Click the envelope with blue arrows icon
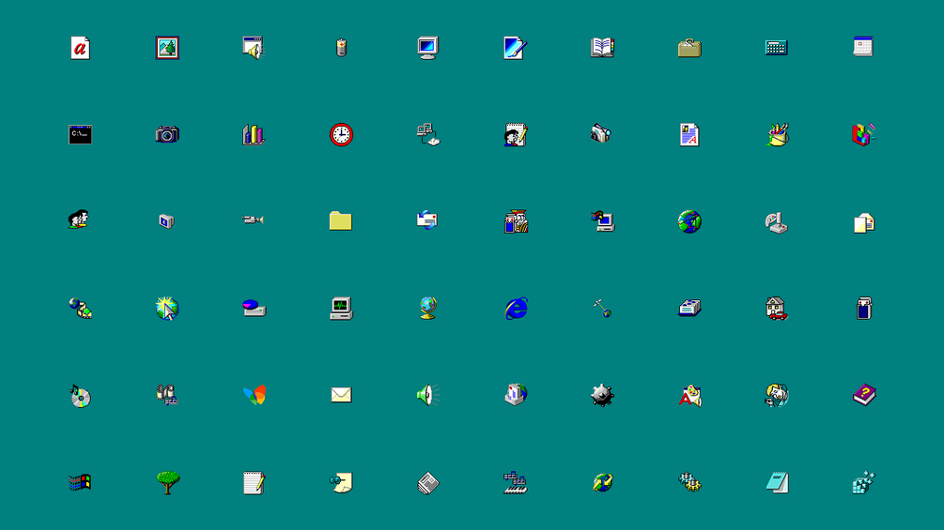Image resolution: width=944 pixels, height=530 pixels. pos(426,220)
